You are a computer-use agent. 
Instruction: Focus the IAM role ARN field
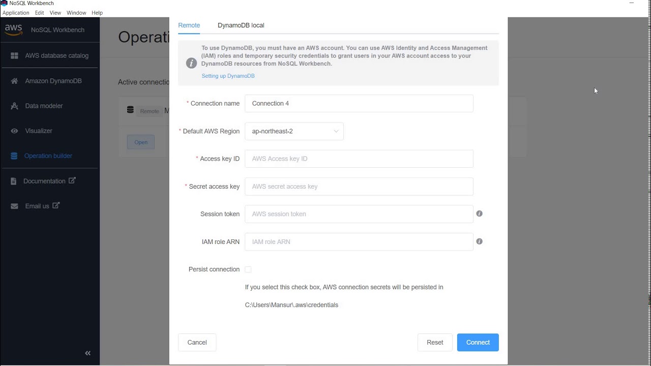[x=359, y=242]
